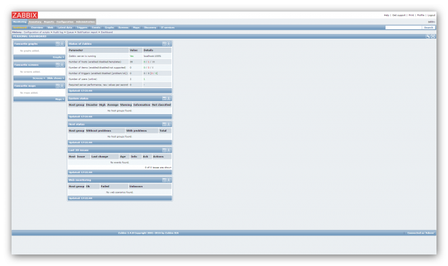Click the 'Zabbix server is running' row
The width and height of the screenshot is (448, 266).
coord(119,56)
